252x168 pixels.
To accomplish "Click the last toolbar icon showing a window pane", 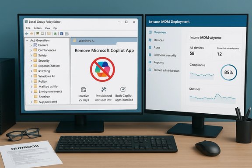I will coord(66,34).
